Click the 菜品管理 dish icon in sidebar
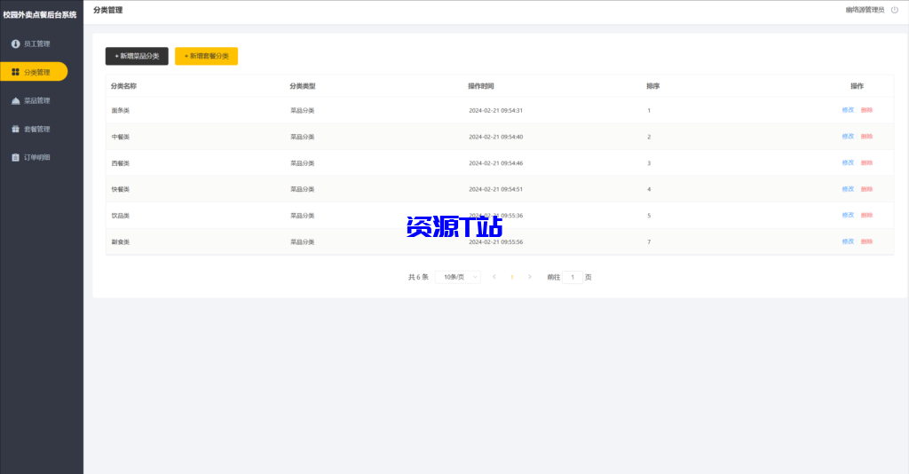 [15, 100]
